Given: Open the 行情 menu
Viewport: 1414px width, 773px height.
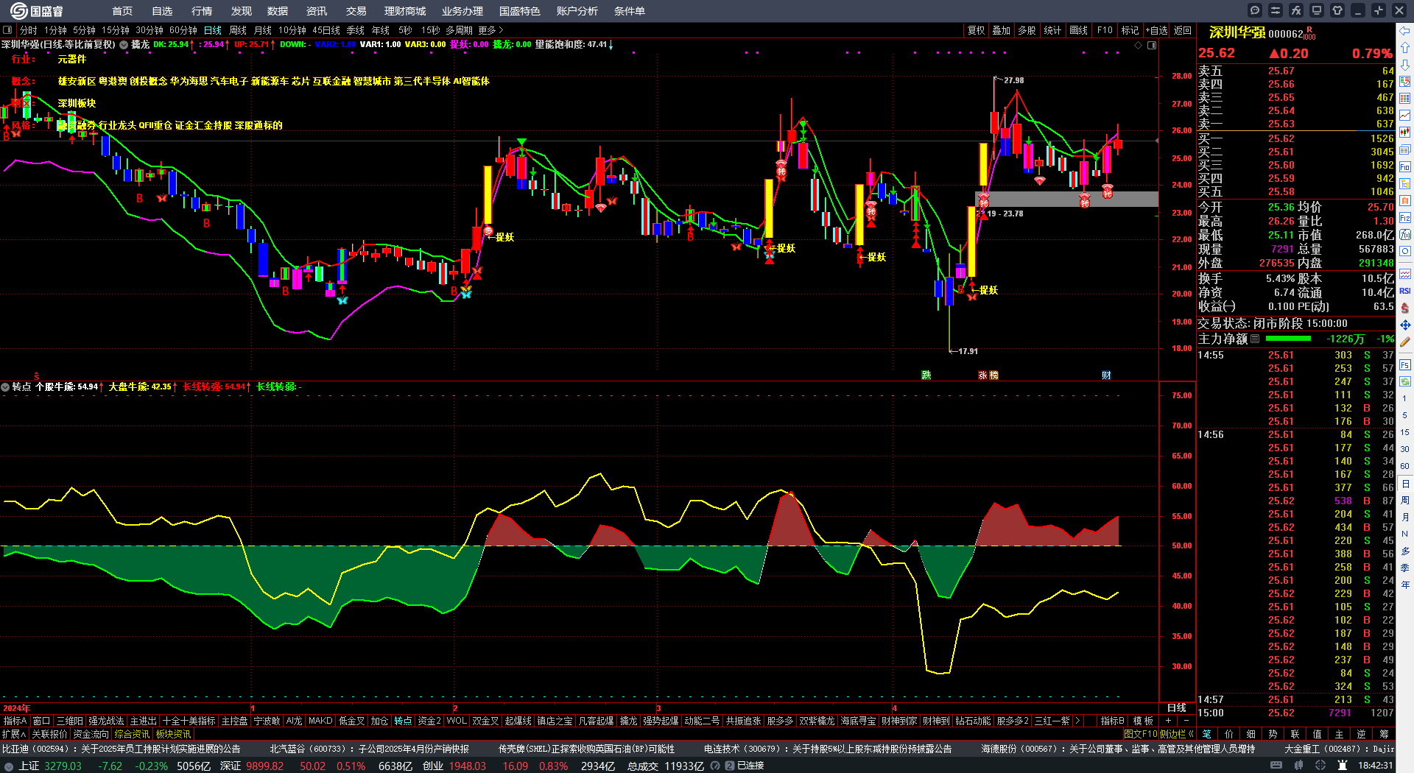Looking at the screenshot, I should click(202, 11).
